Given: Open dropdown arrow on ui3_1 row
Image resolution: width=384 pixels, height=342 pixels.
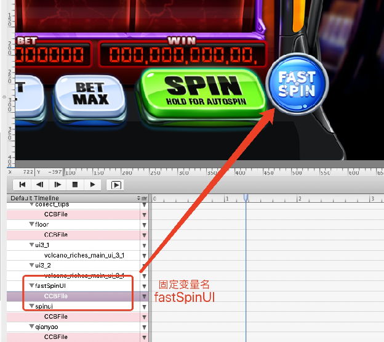Looking at the screenshot, I should [x=145, y=245].
